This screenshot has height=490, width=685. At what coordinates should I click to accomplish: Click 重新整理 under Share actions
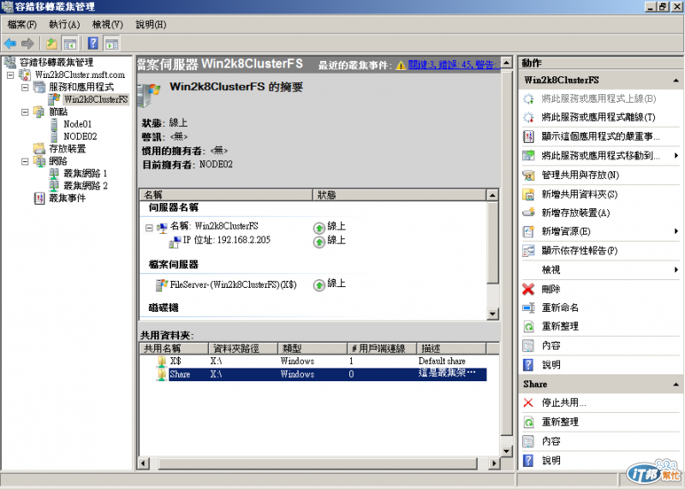click(x=560, y=421)
